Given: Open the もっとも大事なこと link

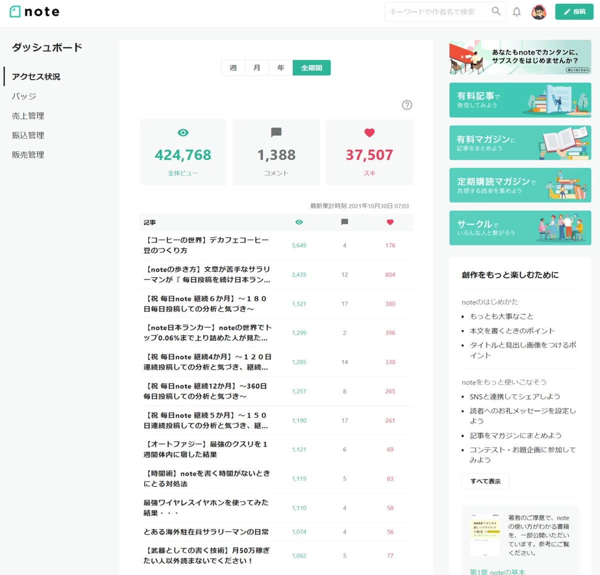Looking at the screenshot, I should point(501,316).
